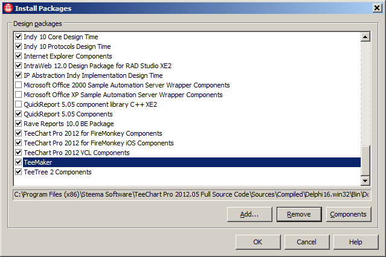The width and height of the screenshot is (386, 257).
Task: Toggle Internet Explorer Components checkbox
Action: (x=19, y=56)
